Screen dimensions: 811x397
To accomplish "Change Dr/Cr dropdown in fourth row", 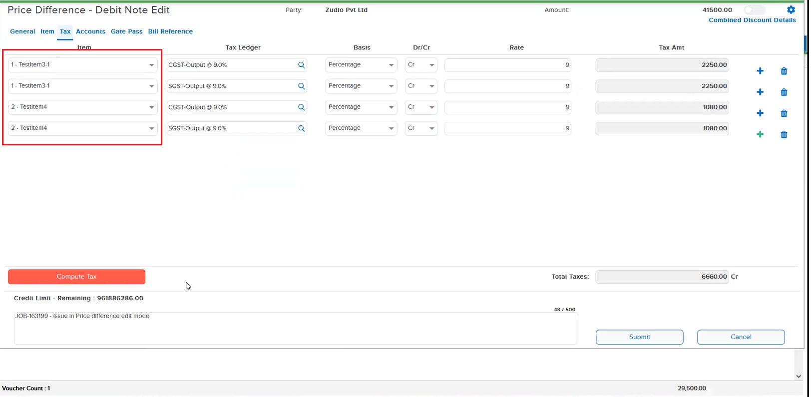I will (421, 128).
